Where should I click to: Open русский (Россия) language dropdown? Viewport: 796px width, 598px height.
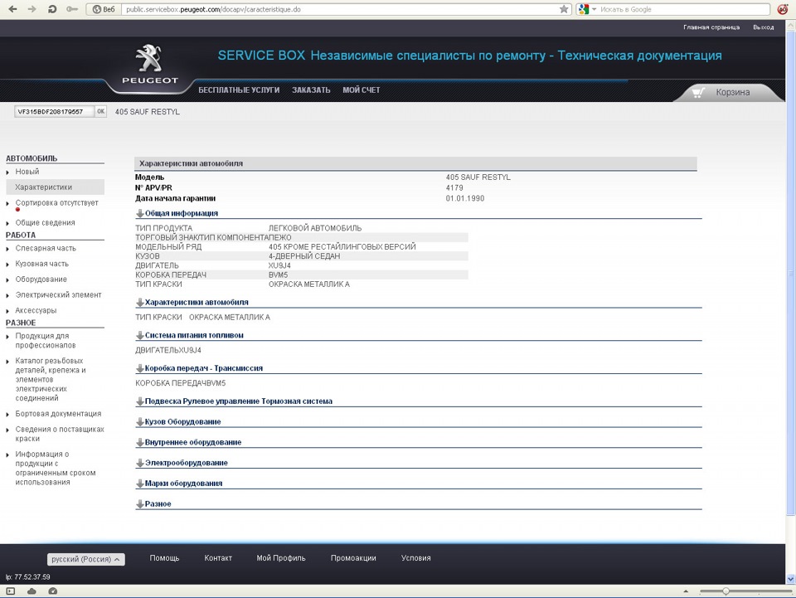point(85,559)
